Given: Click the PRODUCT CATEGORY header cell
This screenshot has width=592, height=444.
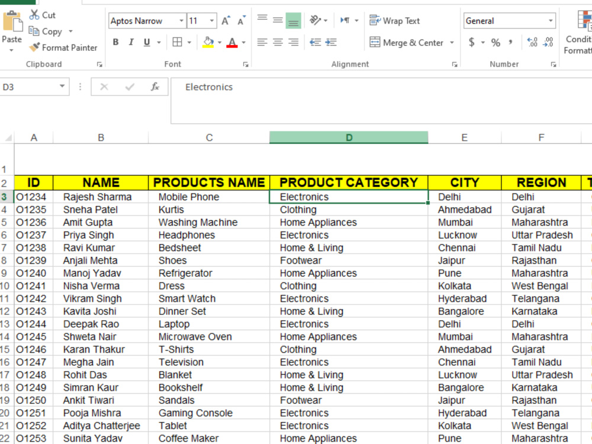Looking at the screenshot, I should [349, 183].
